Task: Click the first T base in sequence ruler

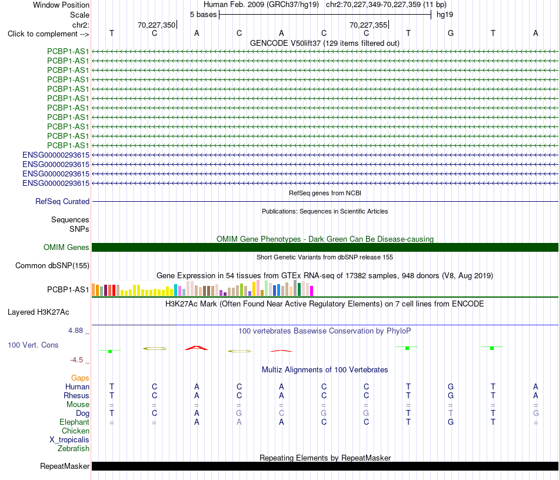Action: pyautogui.click(x=112, y=33)
